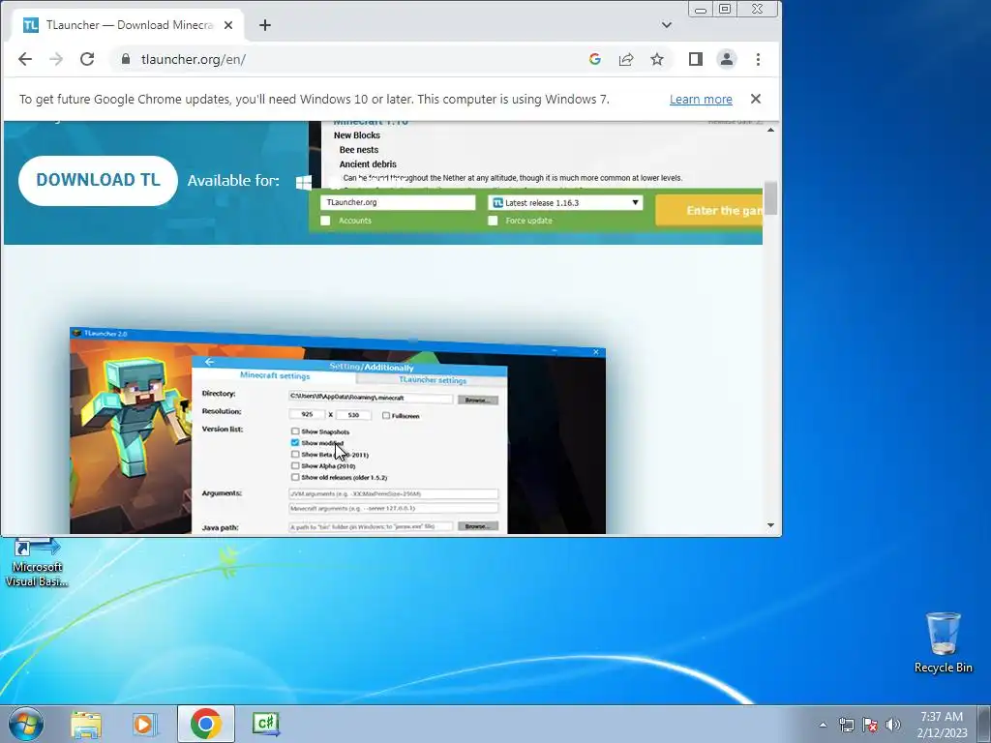Toggle Show old releases checkbox
991x743 pixels.
coord(295,477)
